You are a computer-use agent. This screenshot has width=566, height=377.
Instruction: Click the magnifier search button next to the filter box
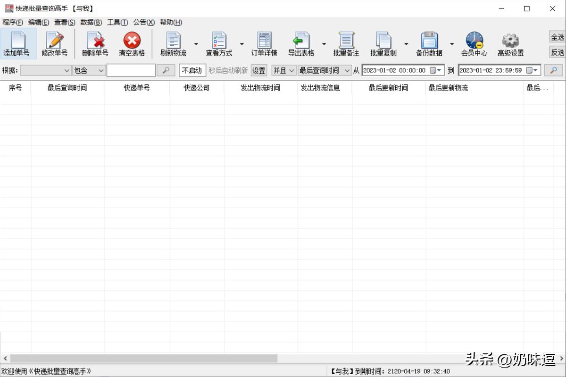point(166,70)
